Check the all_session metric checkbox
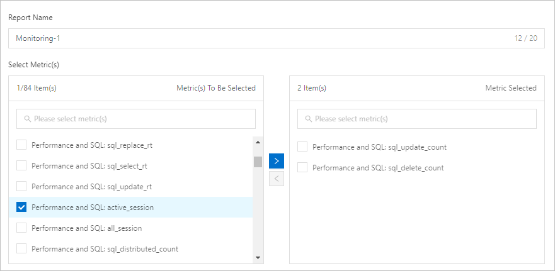 click(x=21, y=228)
